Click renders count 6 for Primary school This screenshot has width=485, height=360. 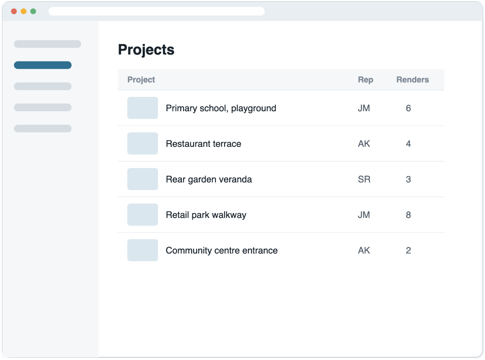[x=408, y=108]
